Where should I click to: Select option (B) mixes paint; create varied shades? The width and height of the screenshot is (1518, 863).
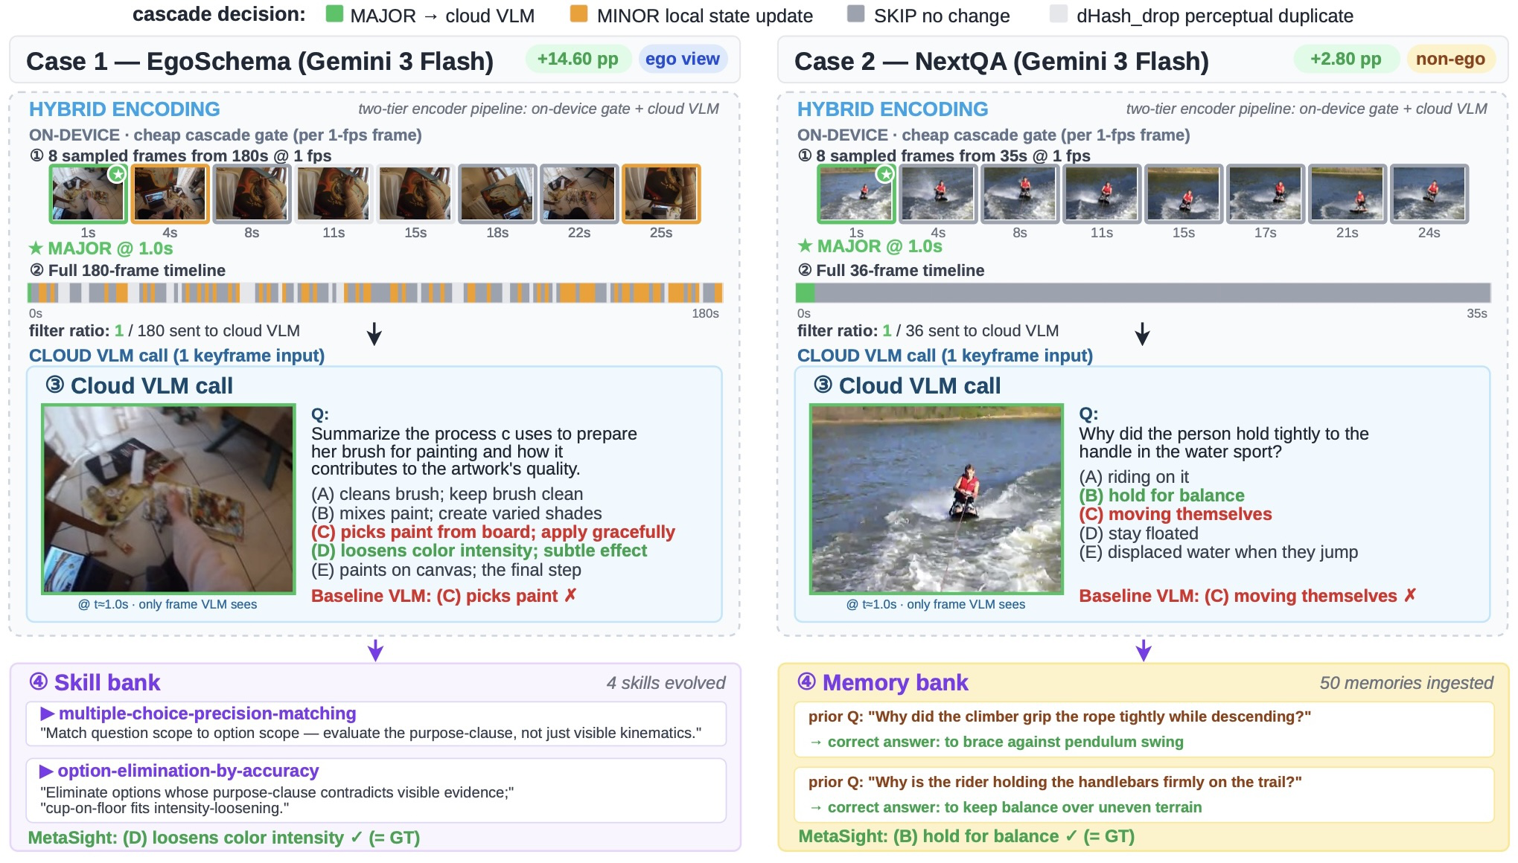456,513
